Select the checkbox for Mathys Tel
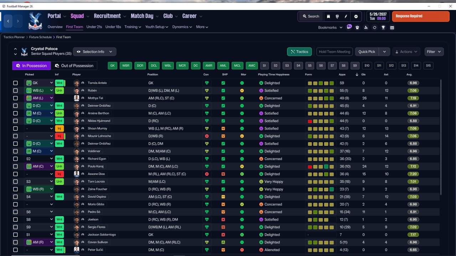The width and height of the screenshot is (456, 256). [x=15, y=98]
